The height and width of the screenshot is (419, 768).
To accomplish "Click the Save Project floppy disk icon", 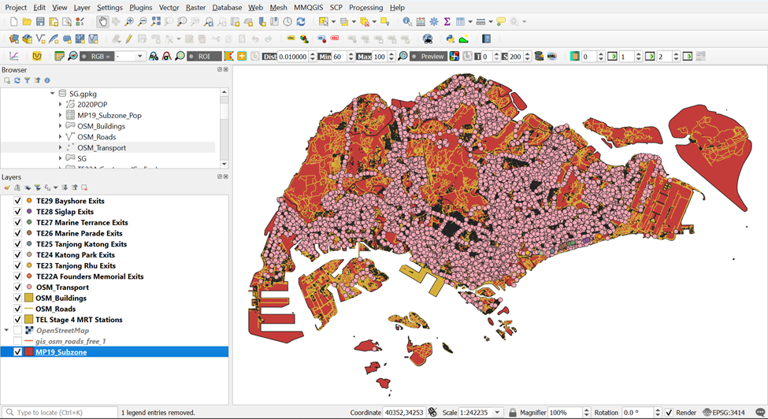I will (x=40, y=22).
